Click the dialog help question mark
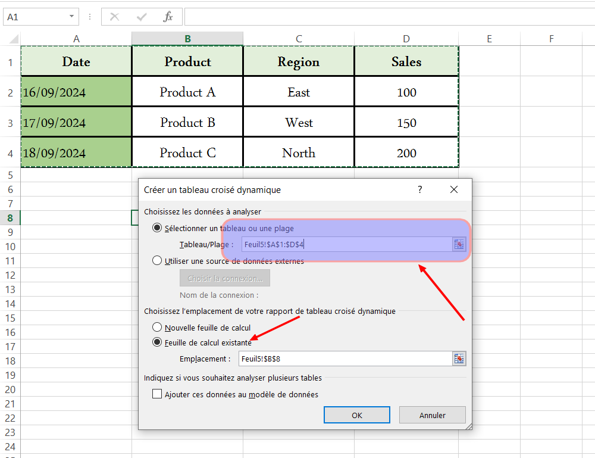This screenshot has width=595, height=458. (x=419, y=189)
